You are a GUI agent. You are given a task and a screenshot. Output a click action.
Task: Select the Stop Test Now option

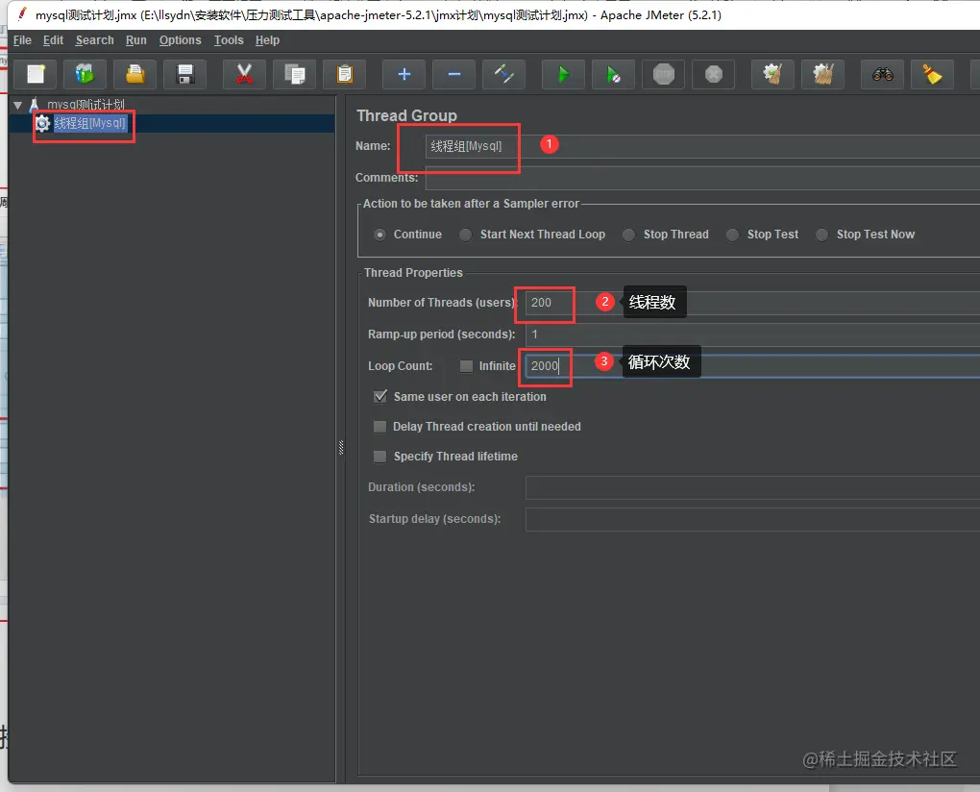click(x=821, y=235)
